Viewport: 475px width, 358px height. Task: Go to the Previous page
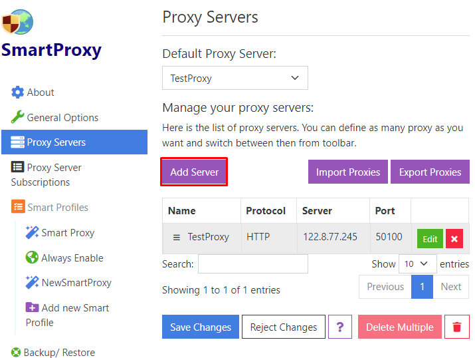[x=385, y=287]
